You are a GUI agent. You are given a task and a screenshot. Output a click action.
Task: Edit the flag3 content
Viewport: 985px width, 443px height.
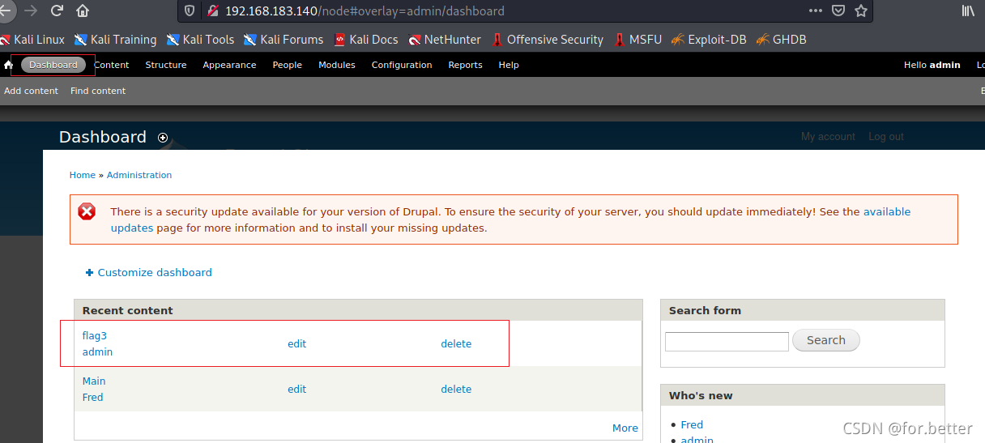[297, 344]
